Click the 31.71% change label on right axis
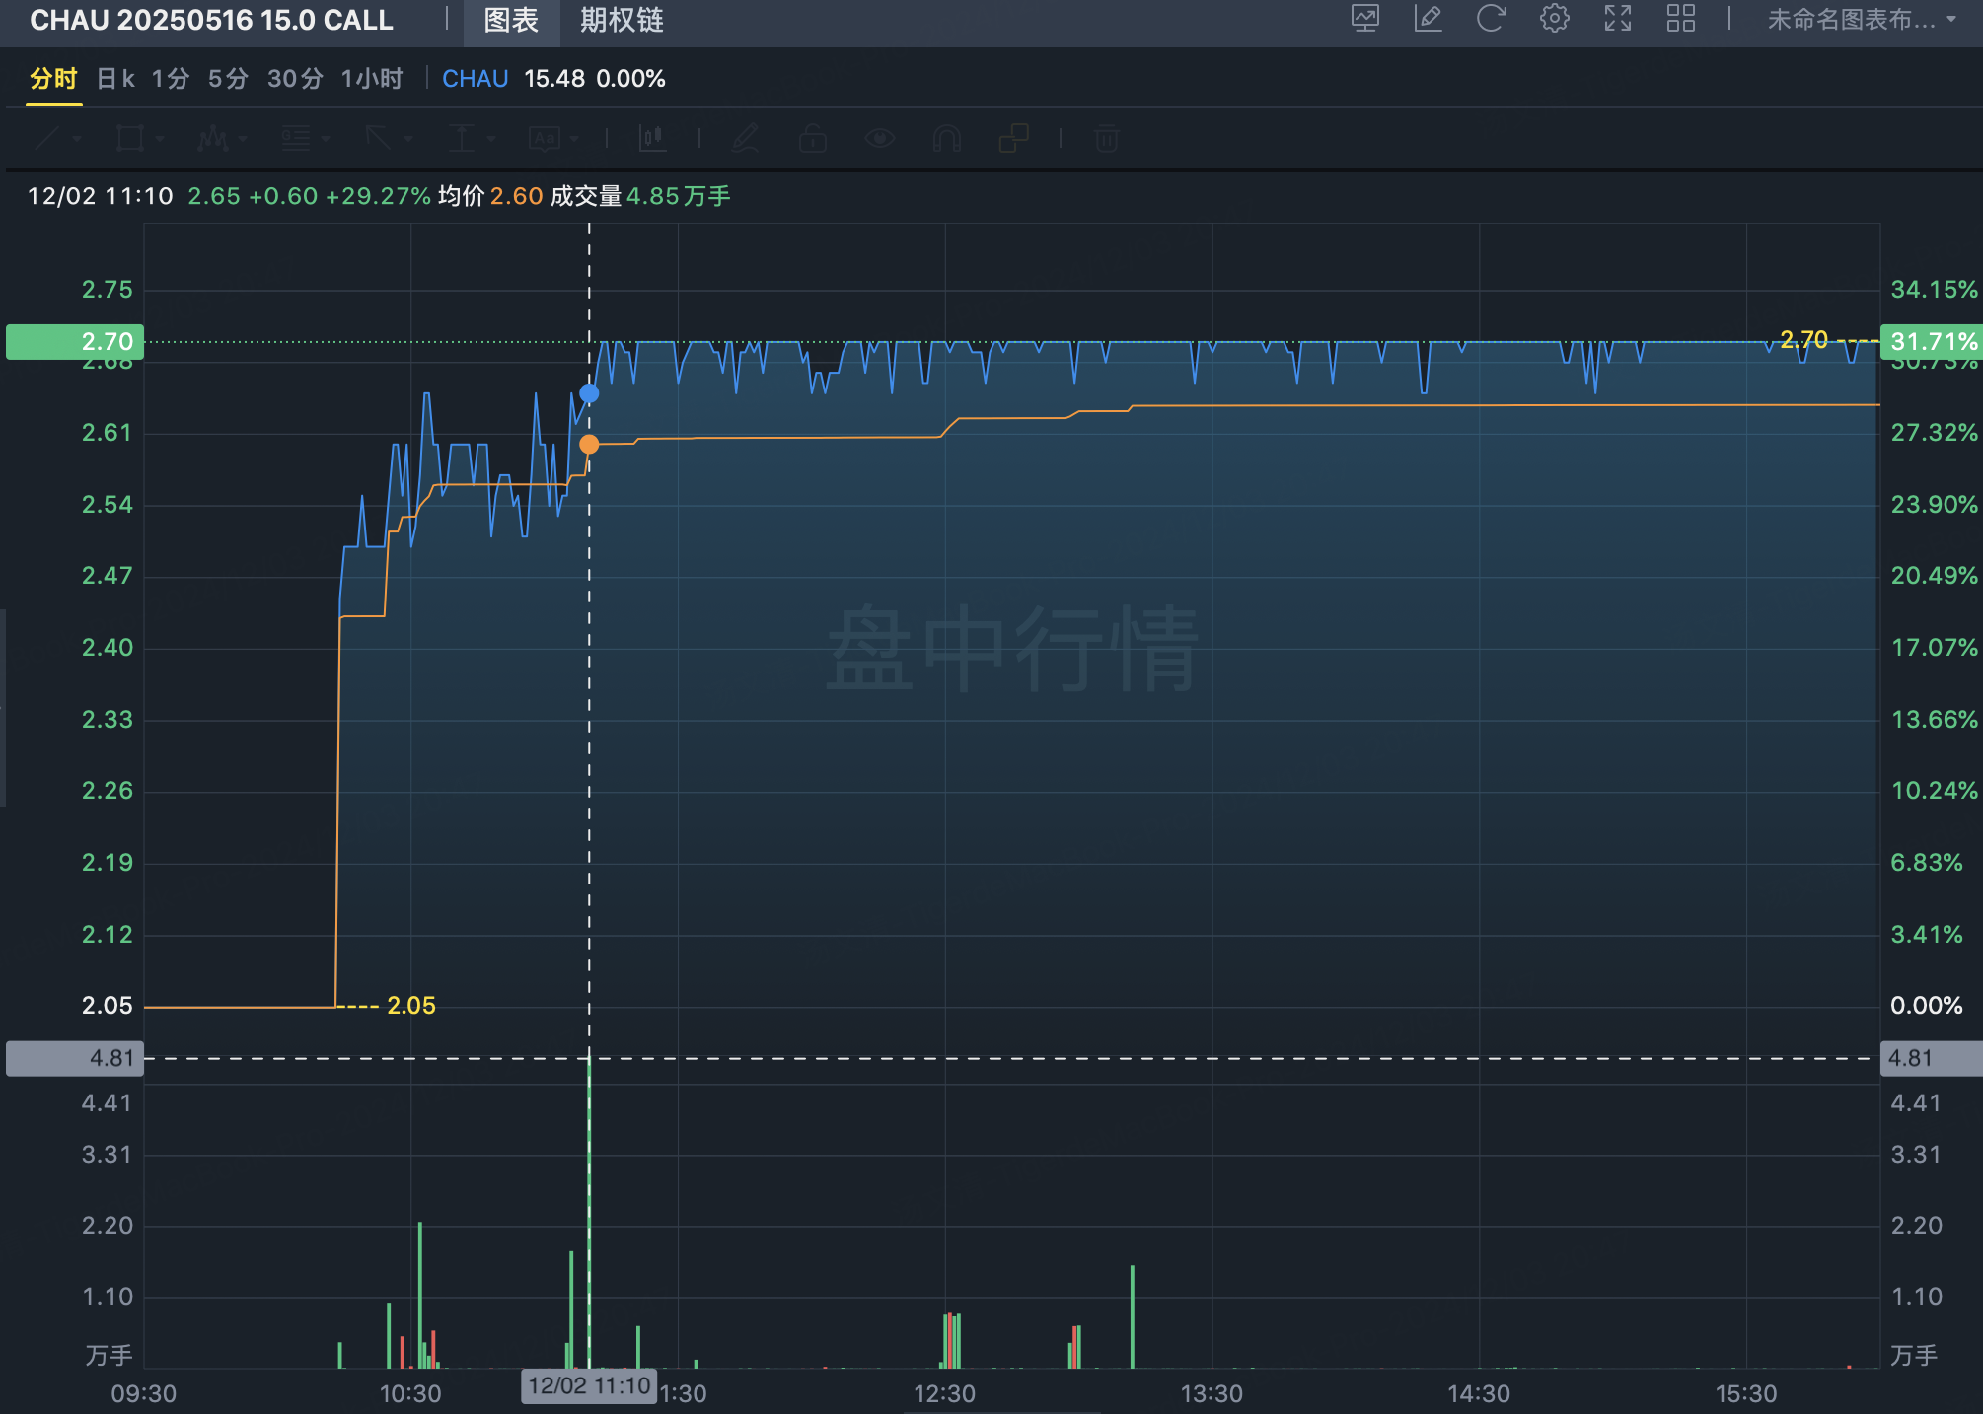 pyautogui.click(x=1932, y=342)
